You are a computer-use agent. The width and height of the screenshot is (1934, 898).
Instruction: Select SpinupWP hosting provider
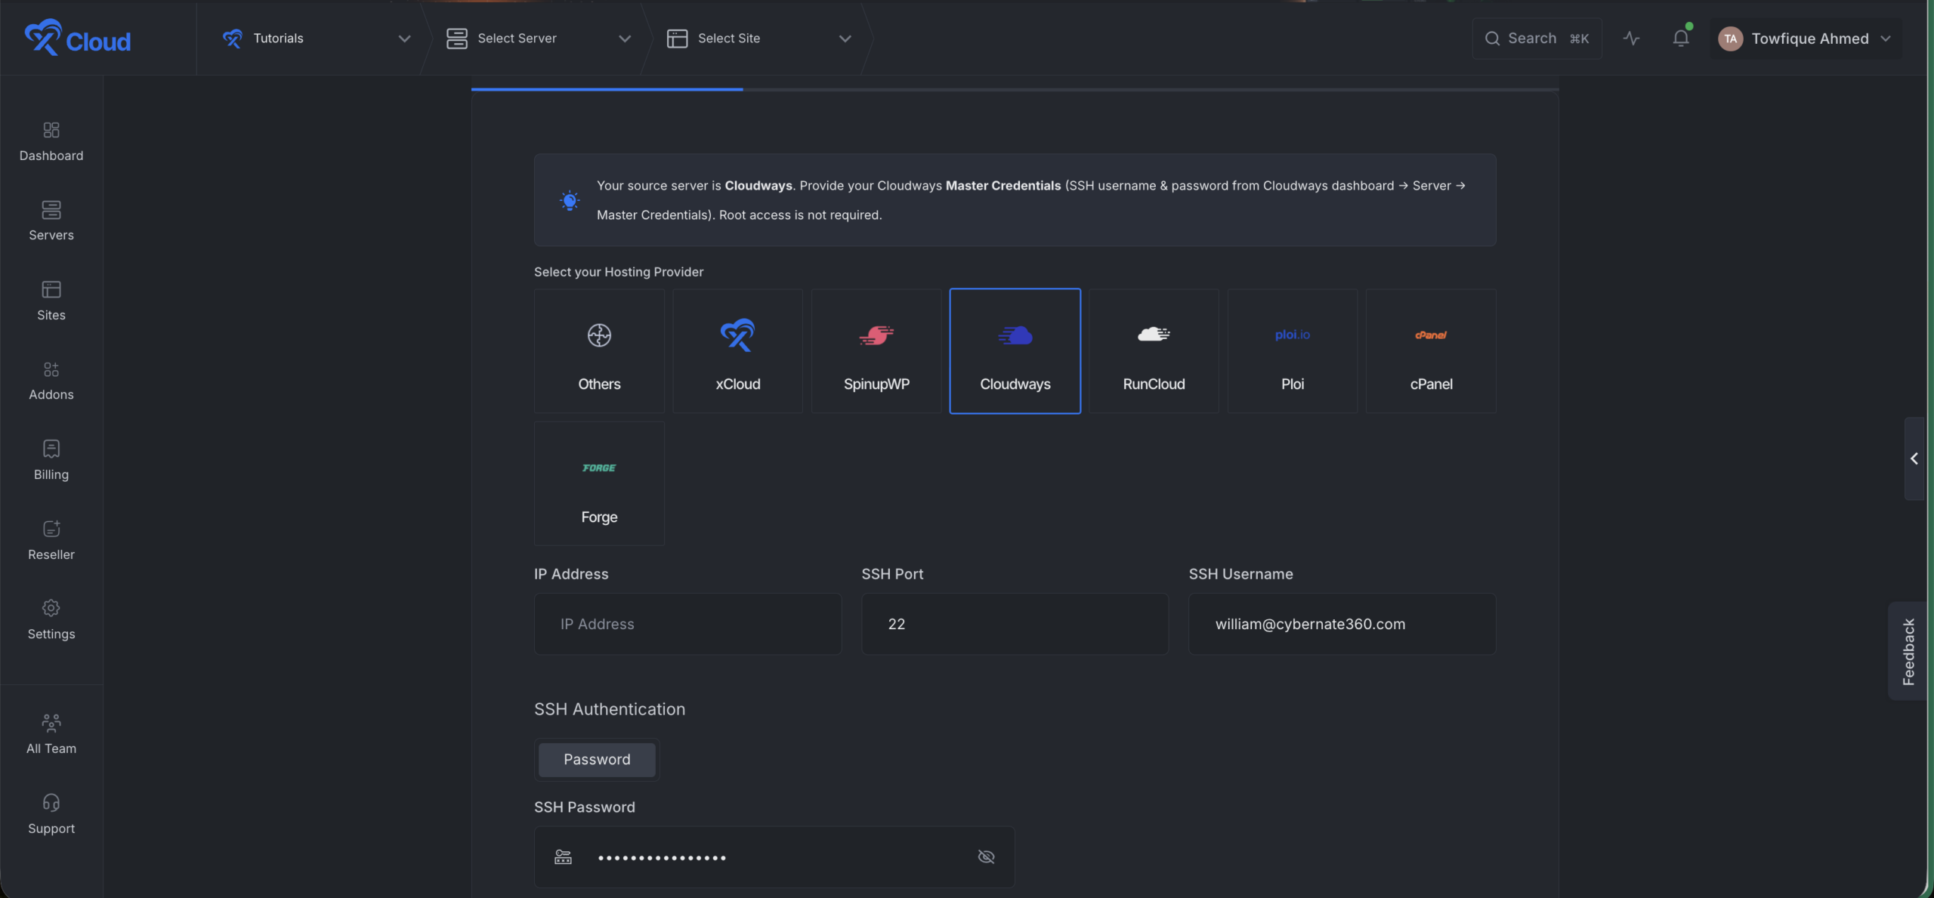point(876,351)
